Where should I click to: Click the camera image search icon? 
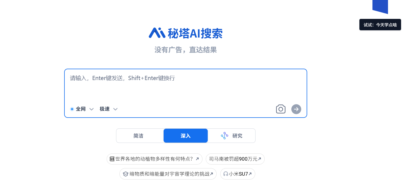tap(281, 109)
